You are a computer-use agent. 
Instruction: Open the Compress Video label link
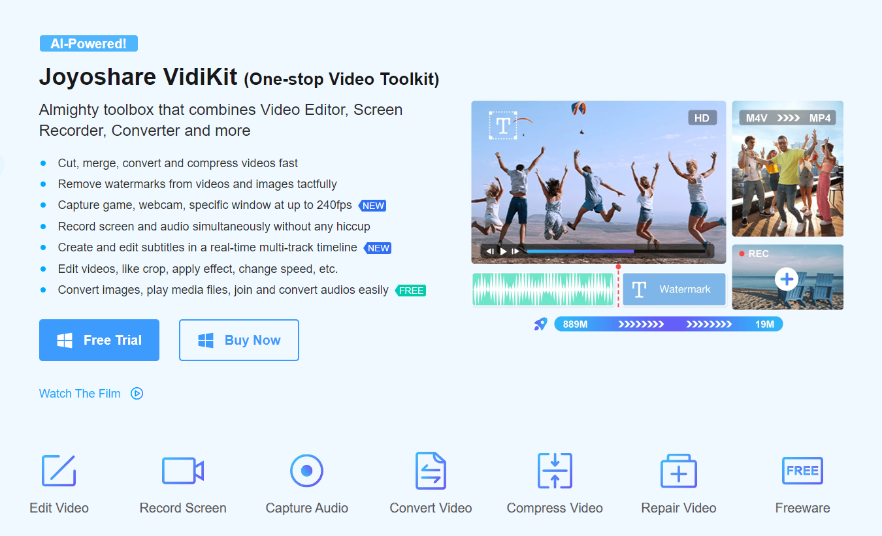(555, 508)
